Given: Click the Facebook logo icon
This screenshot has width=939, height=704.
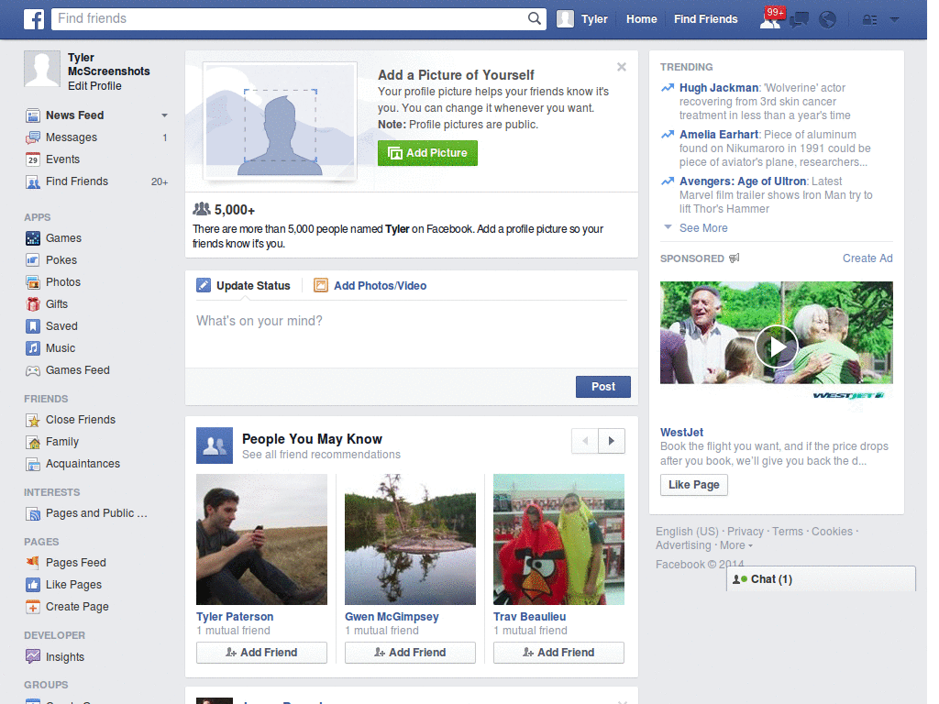Looking at the screenshot, I should pyautogui.click(x=34, y=19).
